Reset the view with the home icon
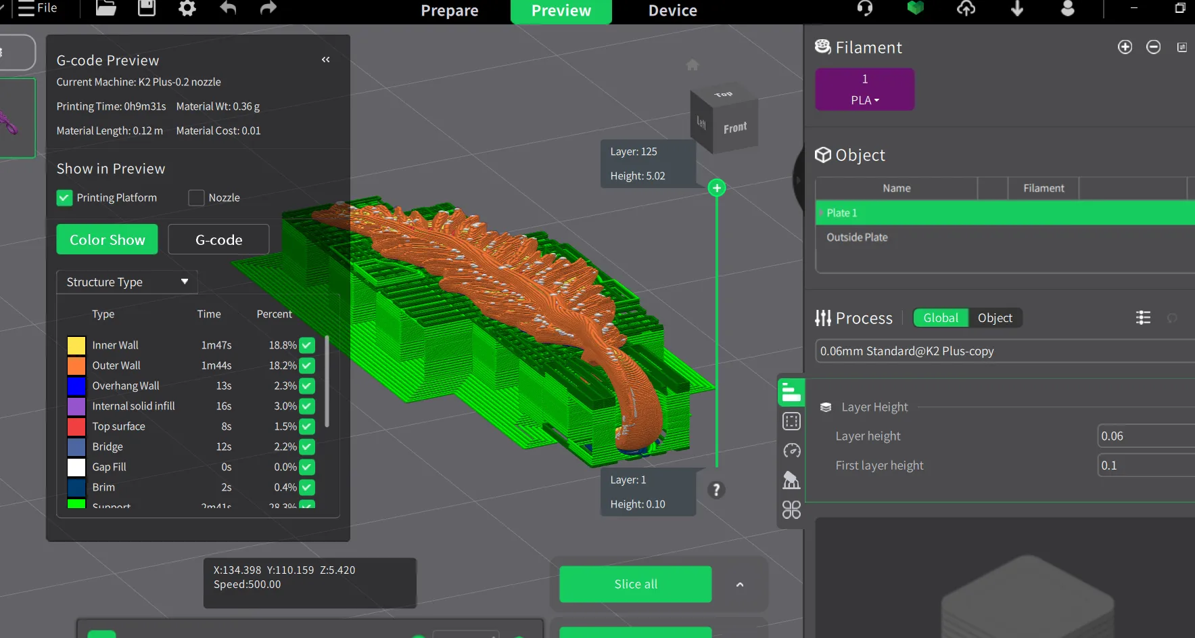 692,65
